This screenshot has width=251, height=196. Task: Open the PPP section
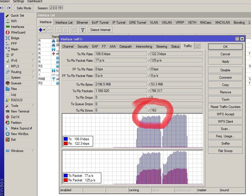click(14, 44)
